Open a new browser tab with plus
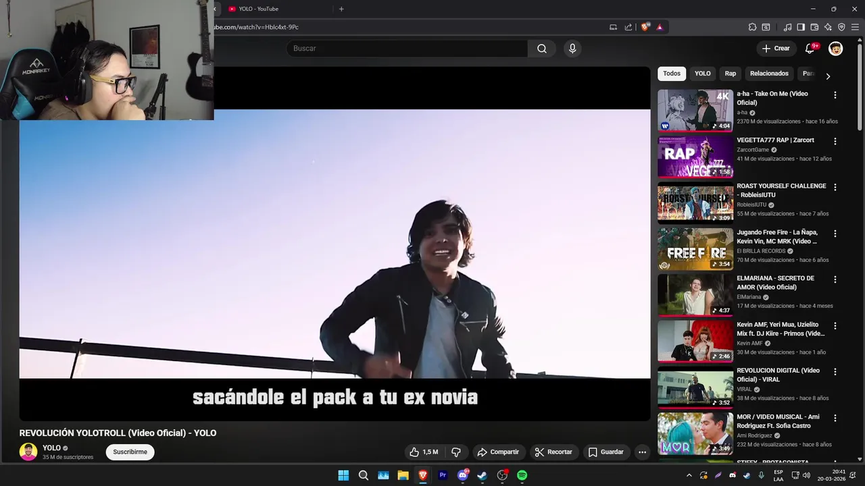This screenshot has height=486, width=865. tap(341, 9)
